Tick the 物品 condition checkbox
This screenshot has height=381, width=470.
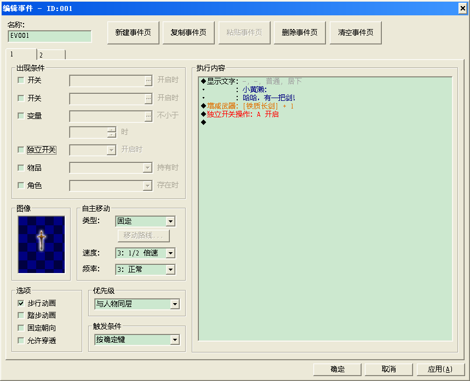[21, 167]
